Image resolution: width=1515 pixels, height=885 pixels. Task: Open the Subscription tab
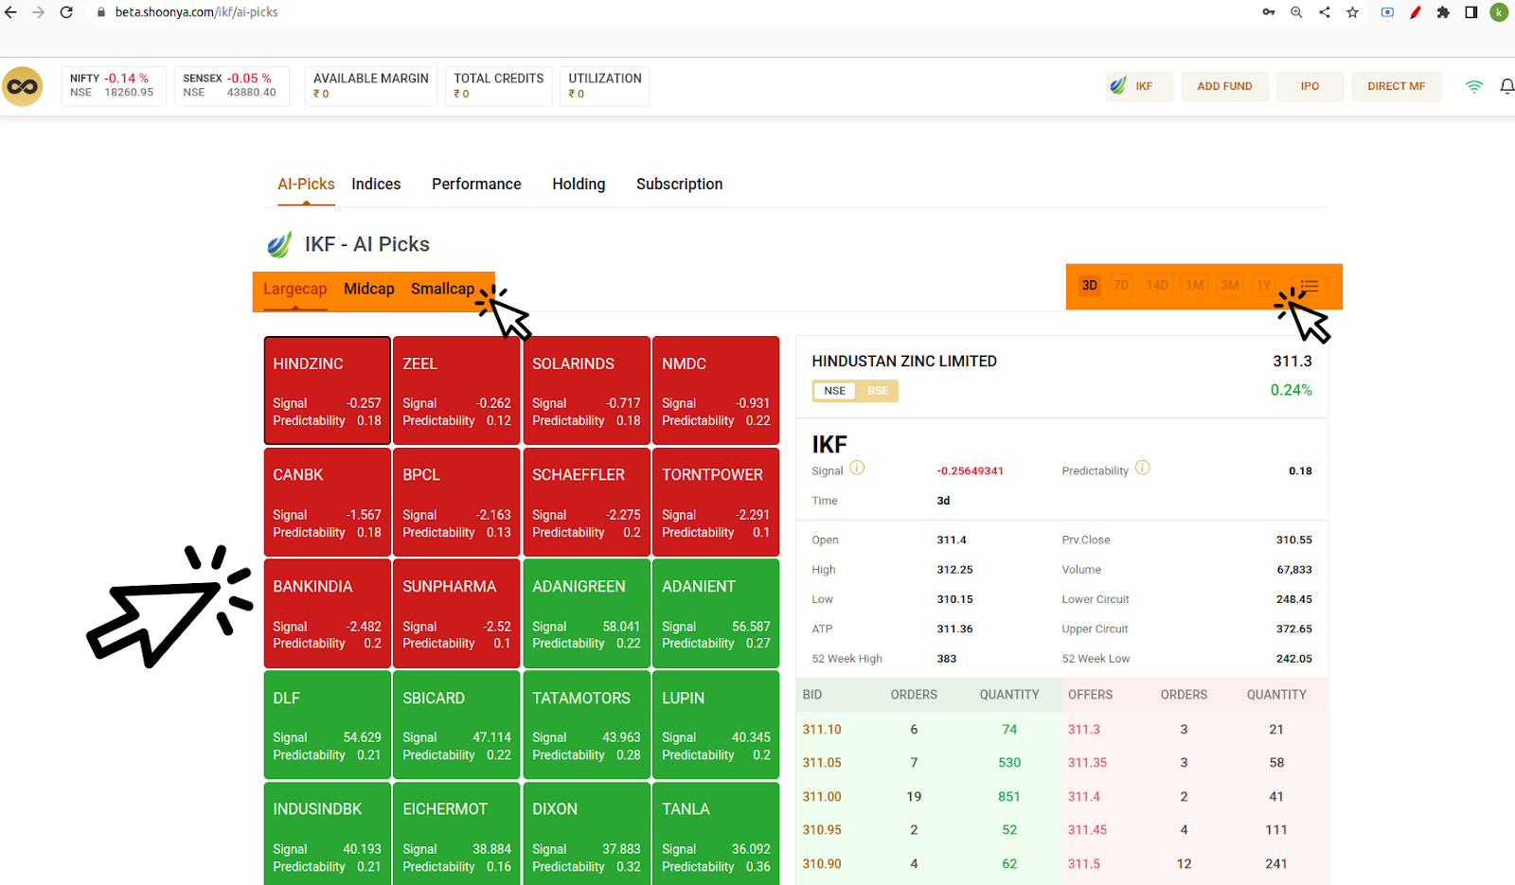pos(679,184)
